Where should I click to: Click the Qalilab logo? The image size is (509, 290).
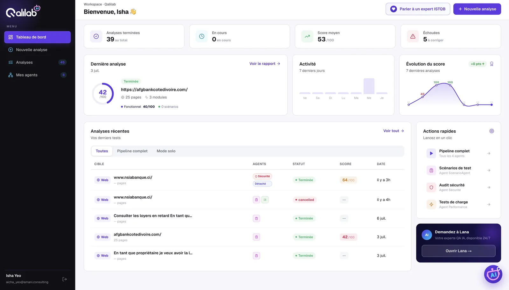pyautogui.click(x=23, y=11)
